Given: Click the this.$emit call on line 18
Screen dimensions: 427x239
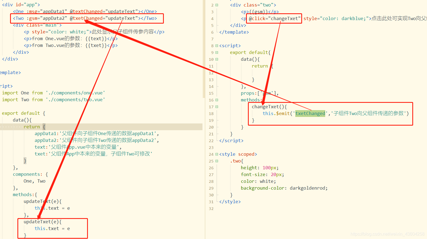Looking at the screenshot, I should [336, 113].
